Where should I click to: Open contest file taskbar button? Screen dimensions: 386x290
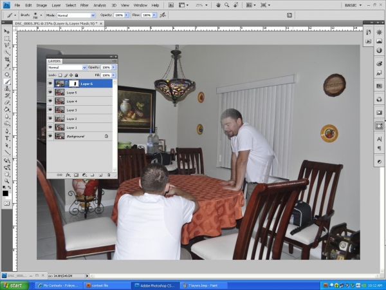pos(107,285)
